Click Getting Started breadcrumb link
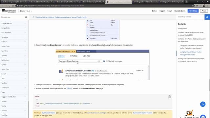 tap(42, 17)
